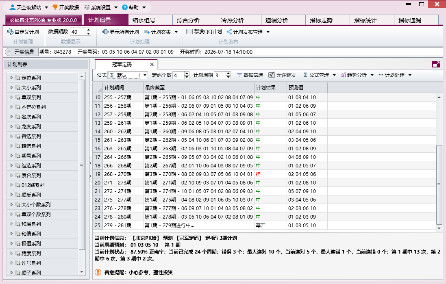
Task: Switch to 综合分析 tab
Action: tap(195, 20)
